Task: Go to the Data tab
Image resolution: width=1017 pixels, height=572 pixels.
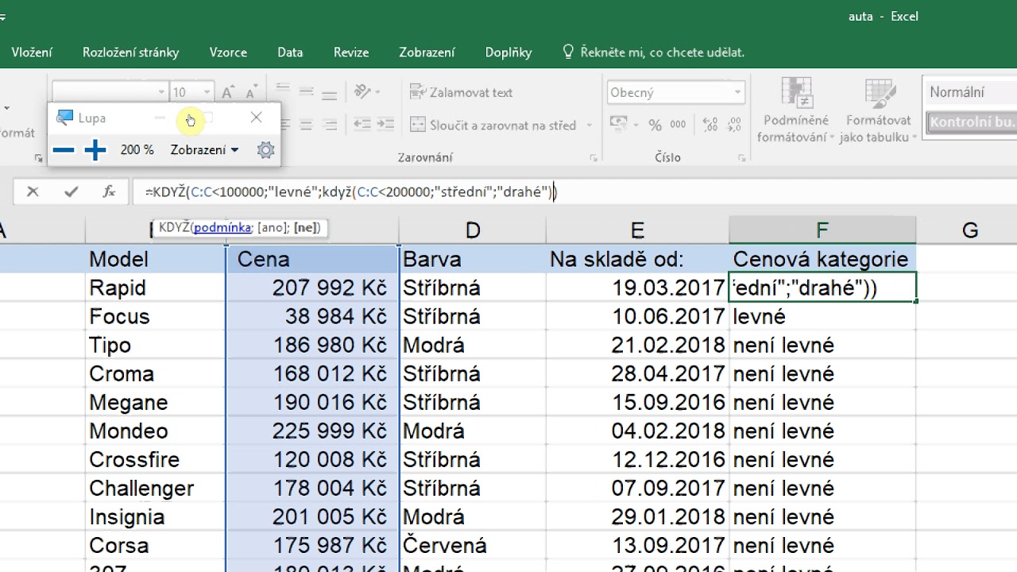Action: [290, 52]
